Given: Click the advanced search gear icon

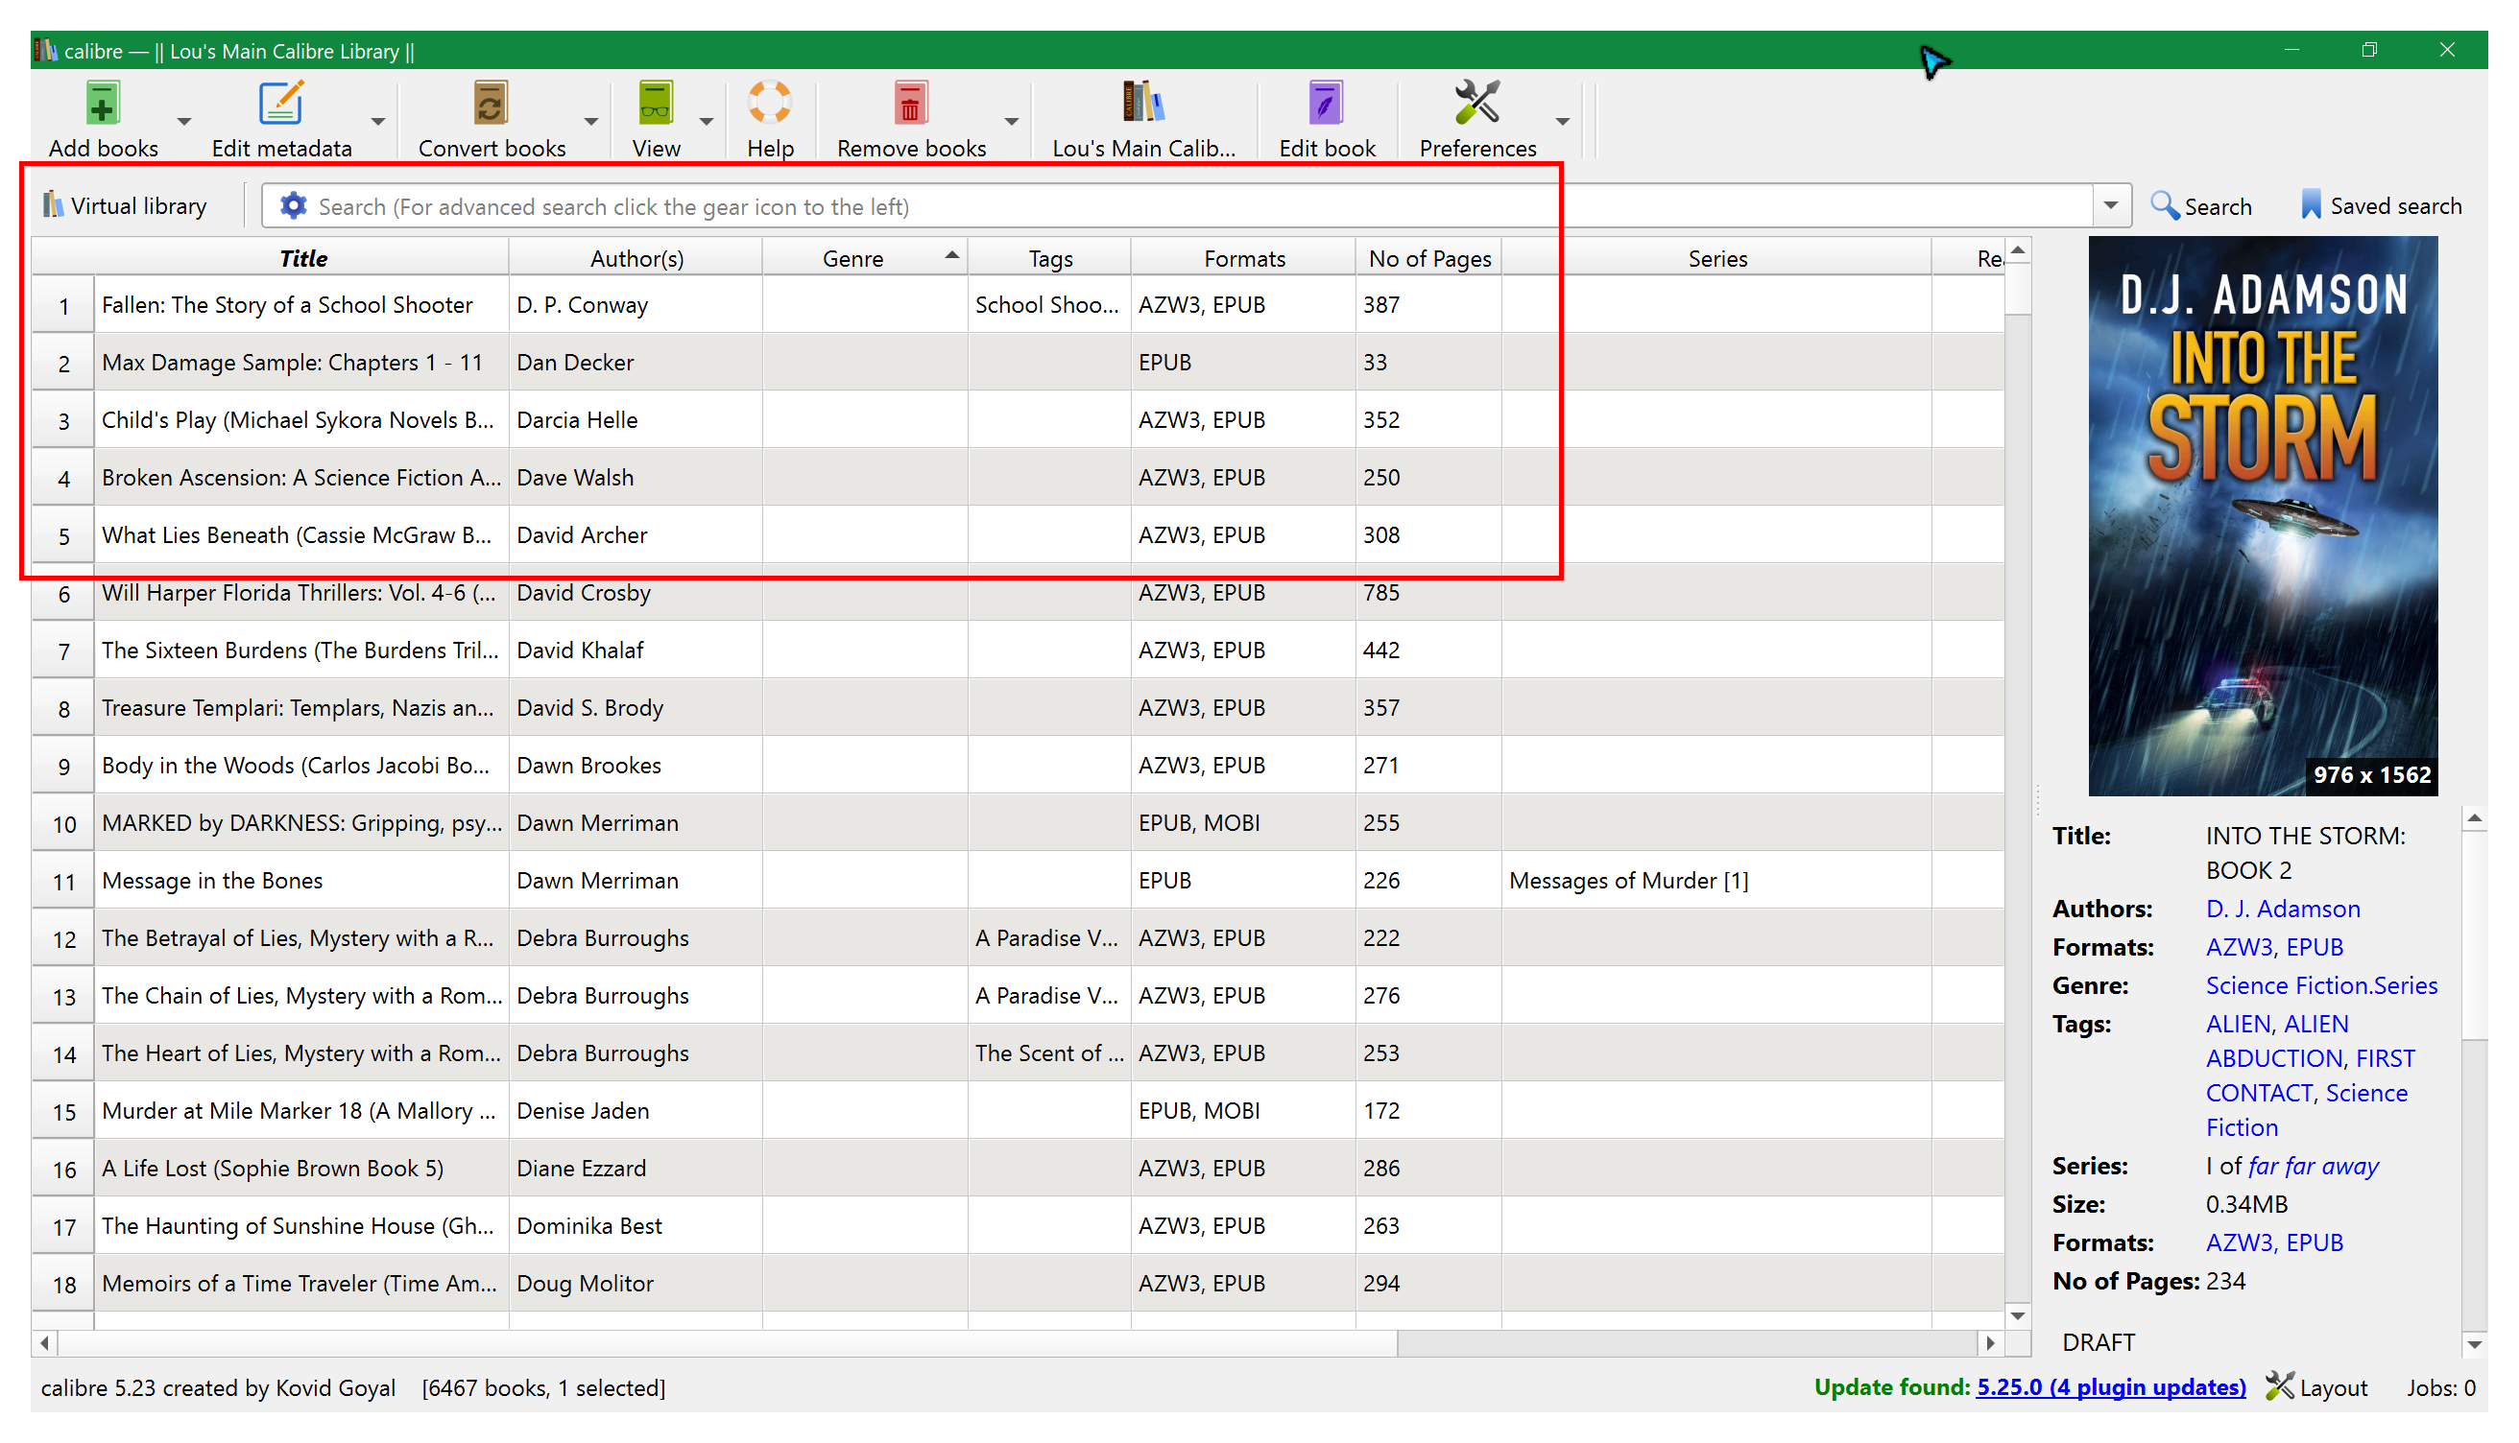Looking at the screenshot, I should click(x=294, y=206).
